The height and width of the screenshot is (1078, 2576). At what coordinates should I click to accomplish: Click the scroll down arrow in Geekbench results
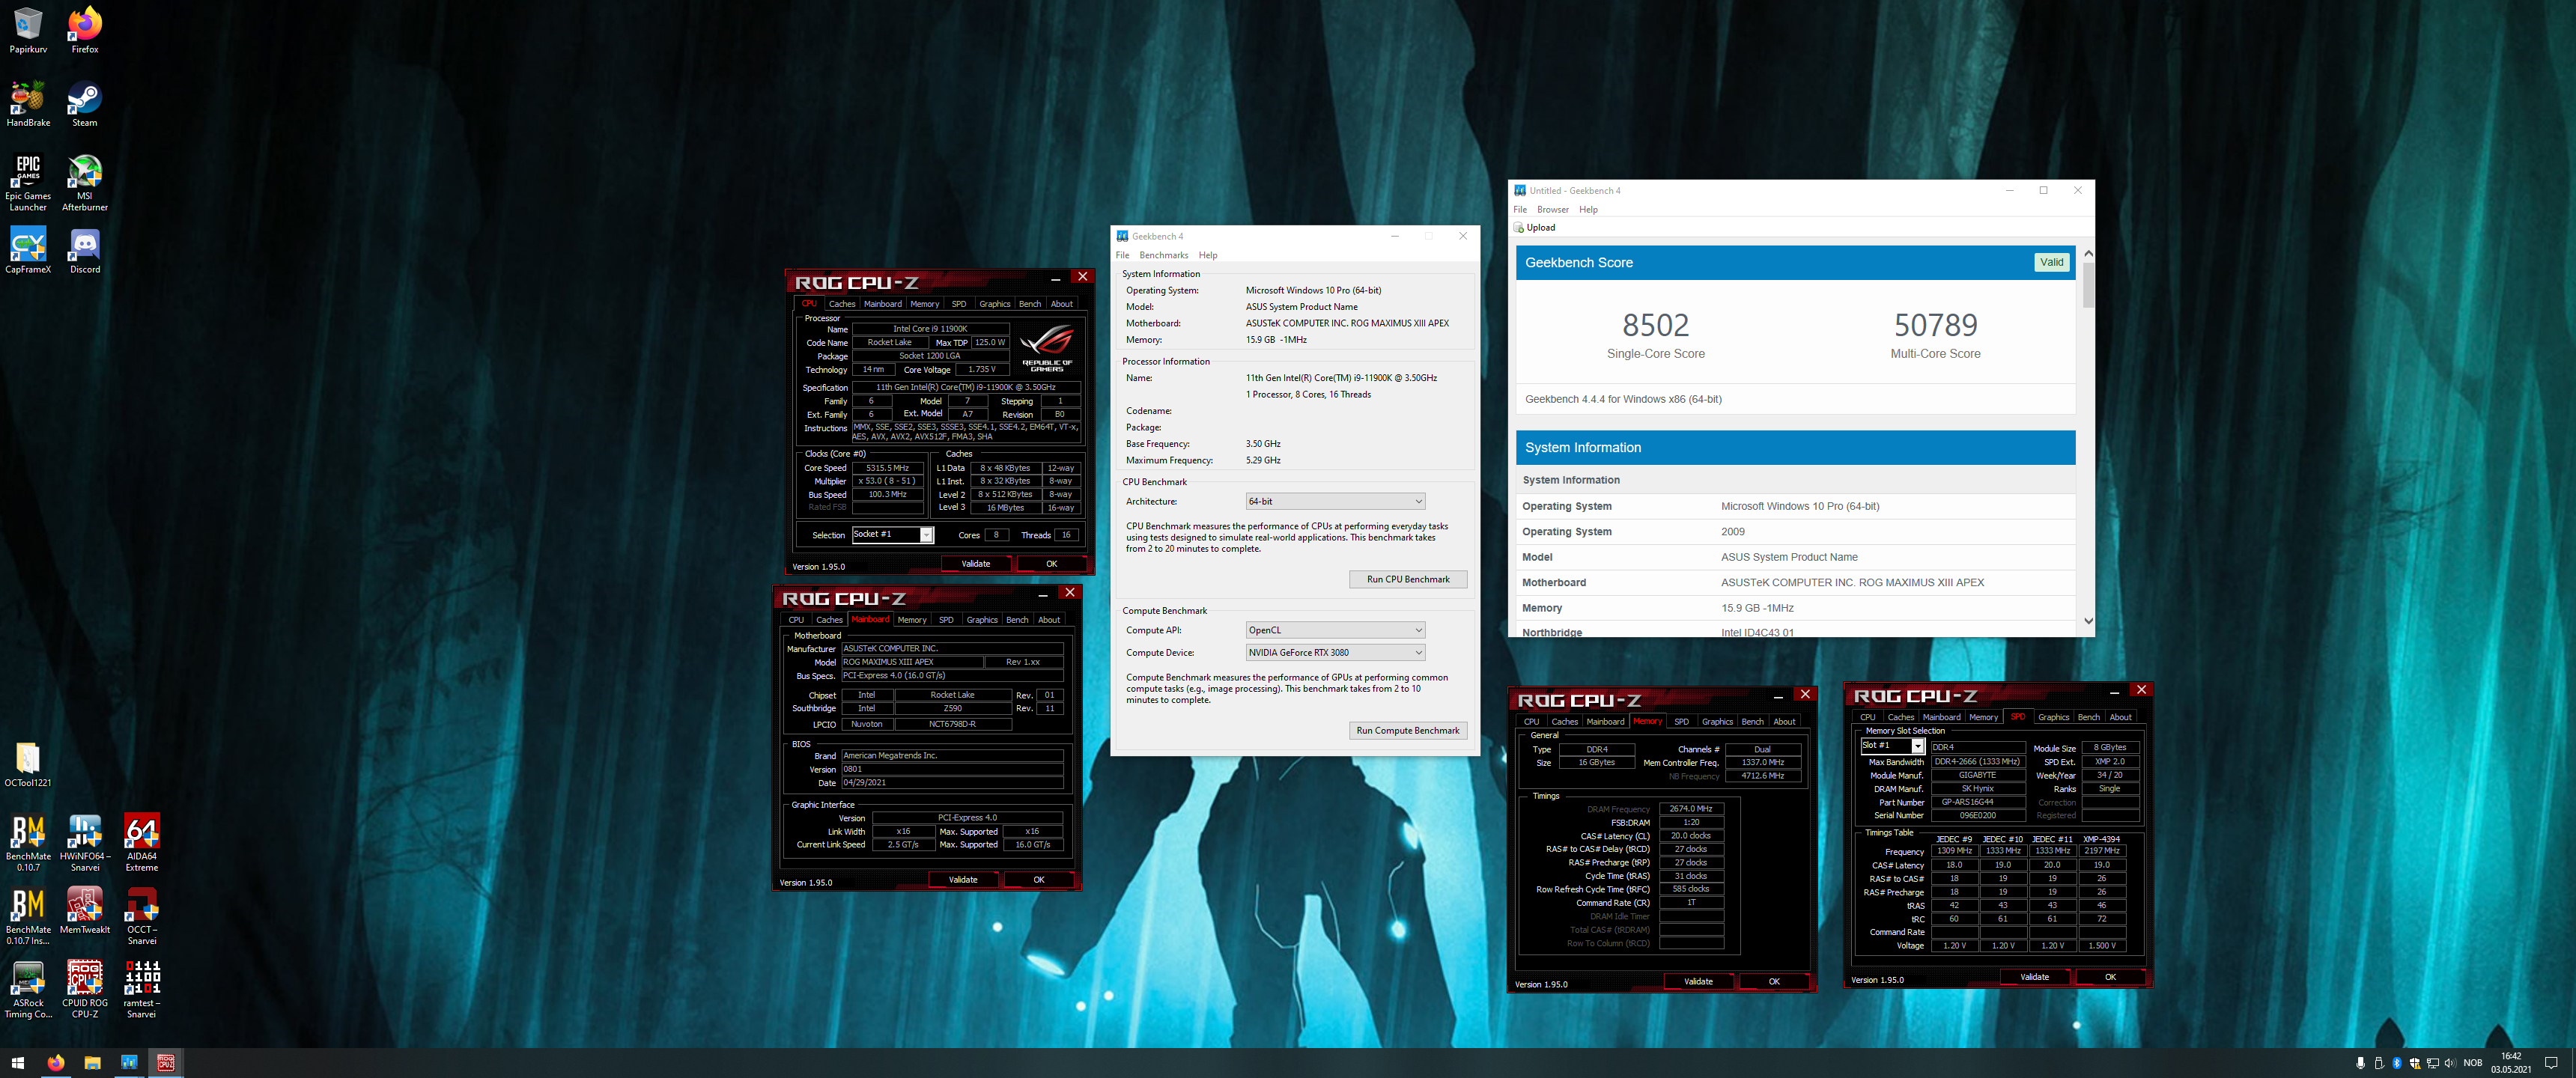pyautogui.click(x=2088, y=621)
